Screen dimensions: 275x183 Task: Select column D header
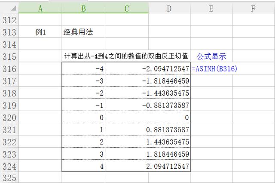[169, 8]
